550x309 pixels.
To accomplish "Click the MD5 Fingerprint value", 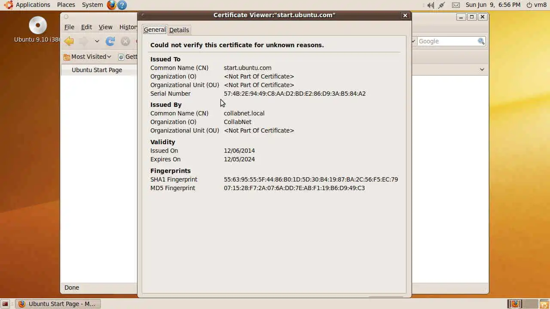I will (x=294, y=188).
